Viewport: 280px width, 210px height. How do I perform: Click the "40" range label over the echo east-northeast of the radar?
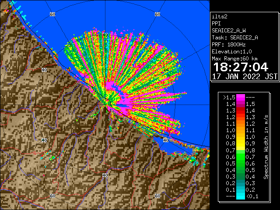click(166, 70)
